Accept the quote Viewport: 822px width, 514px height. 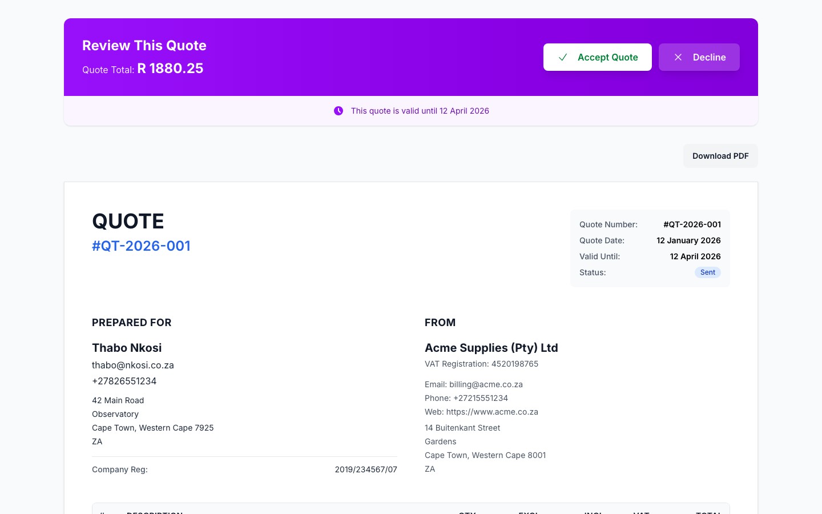(x=597, y=57)
